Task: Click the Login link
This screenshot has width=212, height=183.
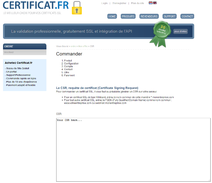Action: tap(104, 3)
